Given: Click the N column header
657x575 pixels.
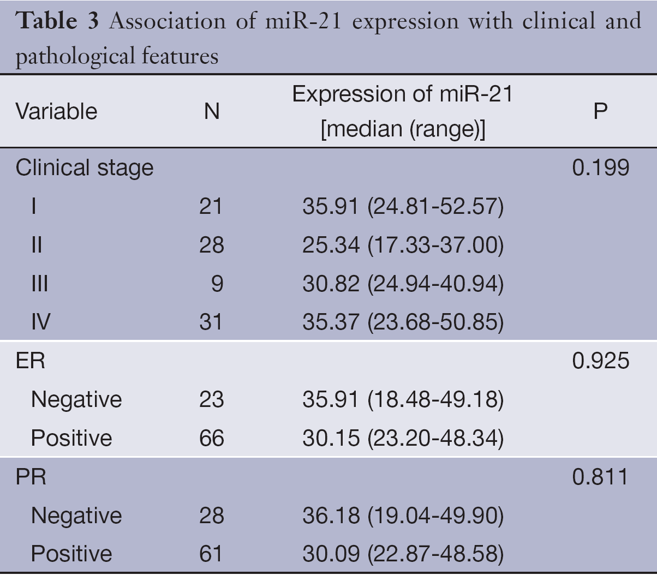Looking at the screenshot, I should pyautogui.click(x=211, y=112).
